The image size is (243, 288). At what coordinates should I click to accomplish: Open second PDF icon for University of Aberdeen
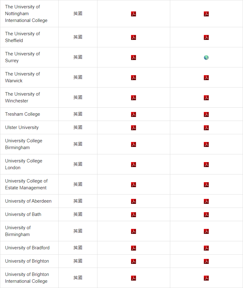coord(206,201)
